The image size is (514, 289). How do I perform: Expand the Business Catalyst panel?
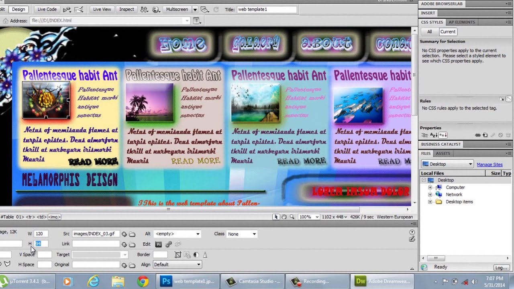[441, 144]
